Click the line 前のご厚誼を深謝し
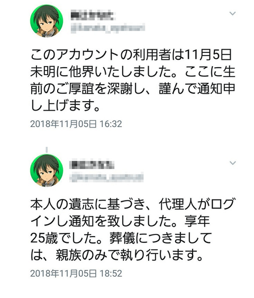254x298 pixels. pos(133,89)
